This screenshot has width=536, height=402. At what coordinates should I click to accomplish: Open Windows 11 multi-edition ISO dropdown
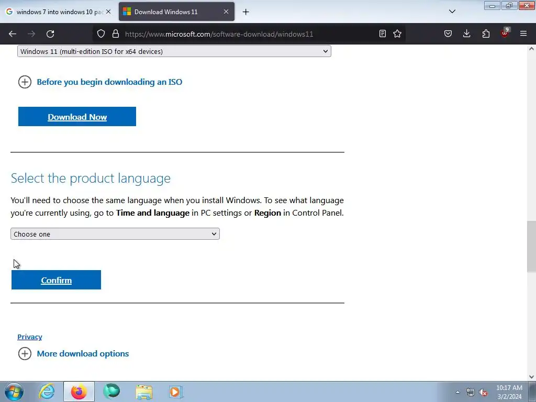[174, 51]
